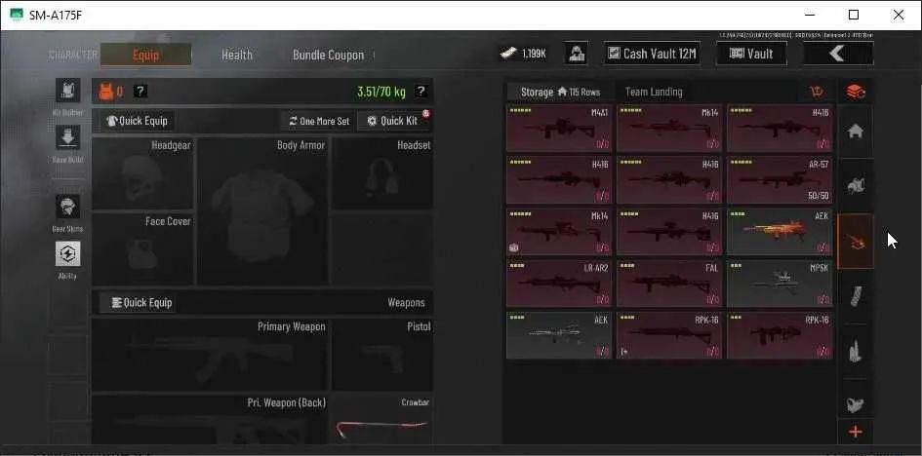Viewport: 922px width, 456px height.
Task: Open Cash Vault 12M
Action: 652,54
